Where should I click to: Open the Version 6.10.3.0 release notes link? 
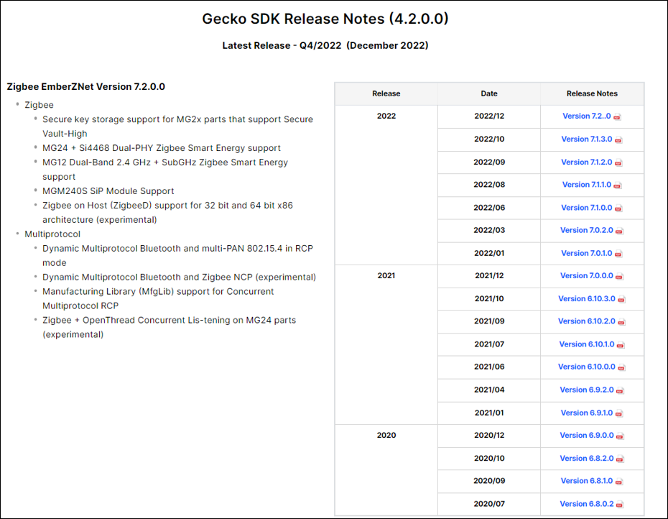587,299
